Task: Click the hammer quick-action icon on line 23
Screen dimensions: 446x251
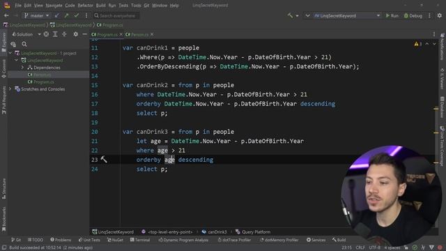Action: [x=104, y=160]
